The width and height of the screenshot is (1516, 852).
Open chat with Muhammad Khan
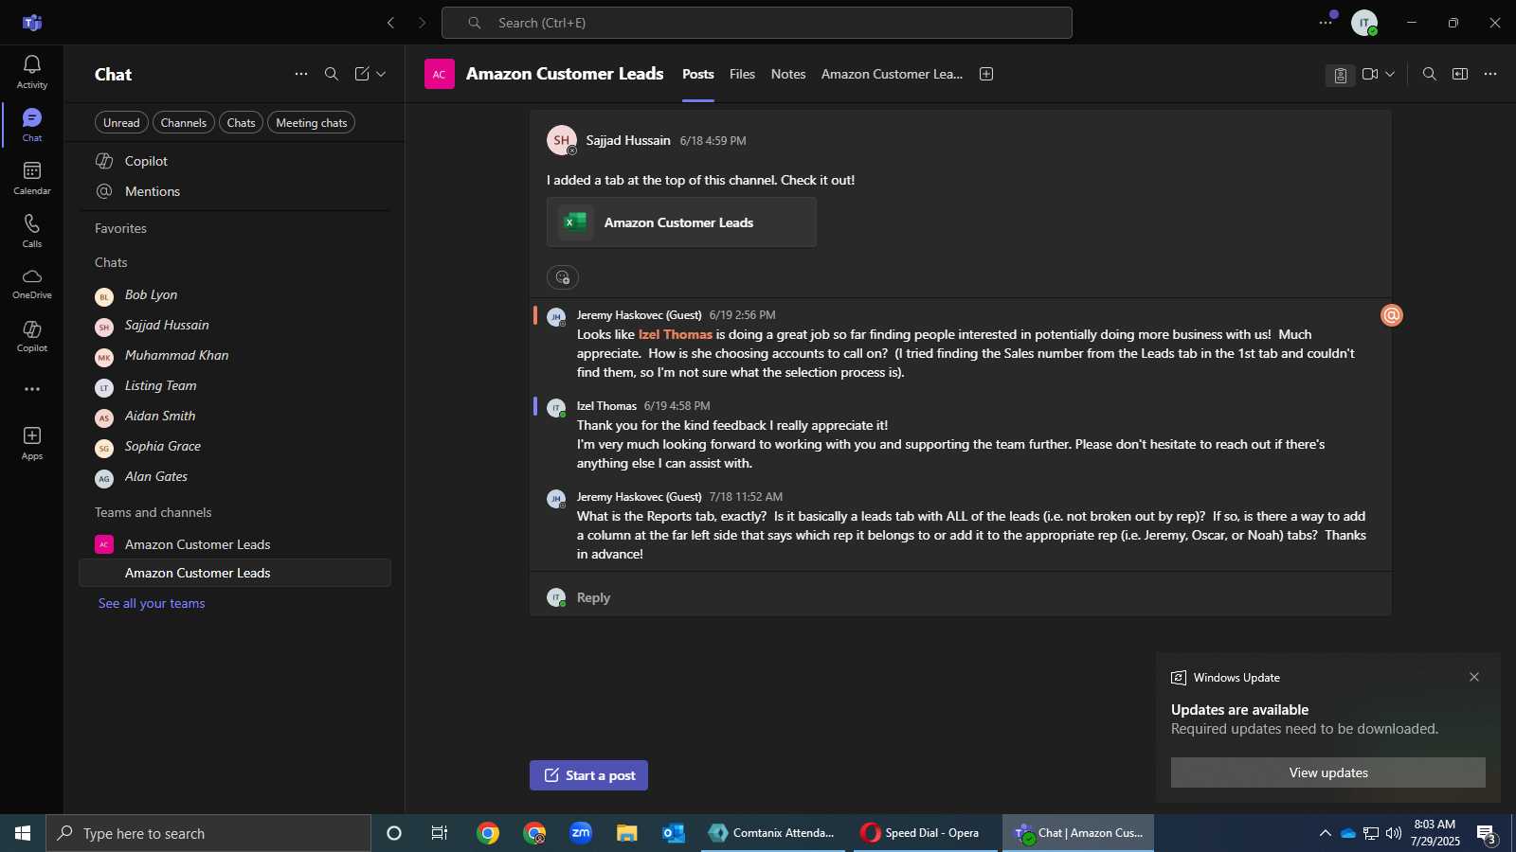tap(235, 356)
